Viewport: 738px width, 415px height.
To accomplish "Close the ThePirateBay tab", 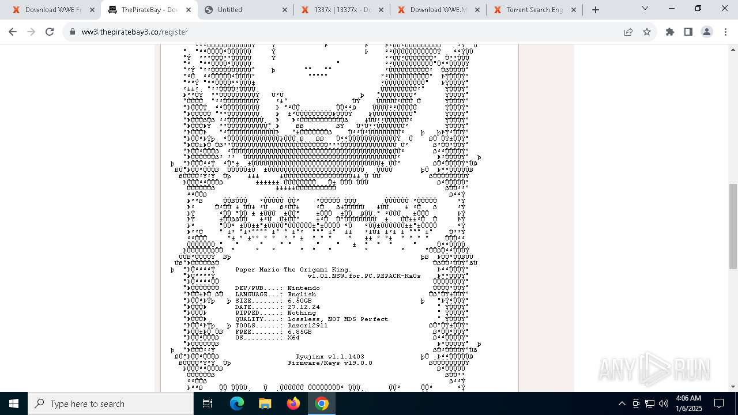I will [189, 10].
